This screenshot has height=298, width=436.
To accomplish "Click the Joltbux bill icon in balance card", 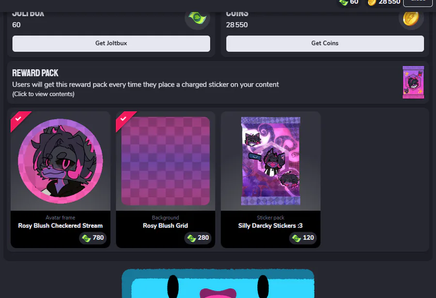I will pyautogui.click(x=198, y=18).
